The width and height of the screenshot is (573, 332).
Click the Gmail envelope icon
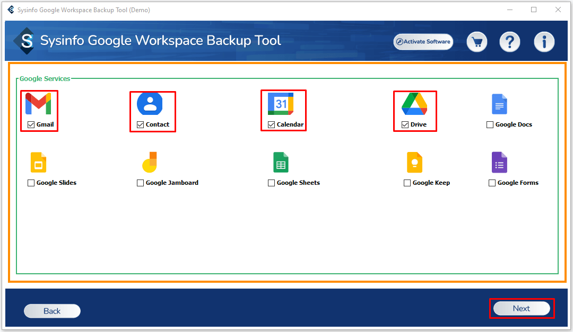38,104
